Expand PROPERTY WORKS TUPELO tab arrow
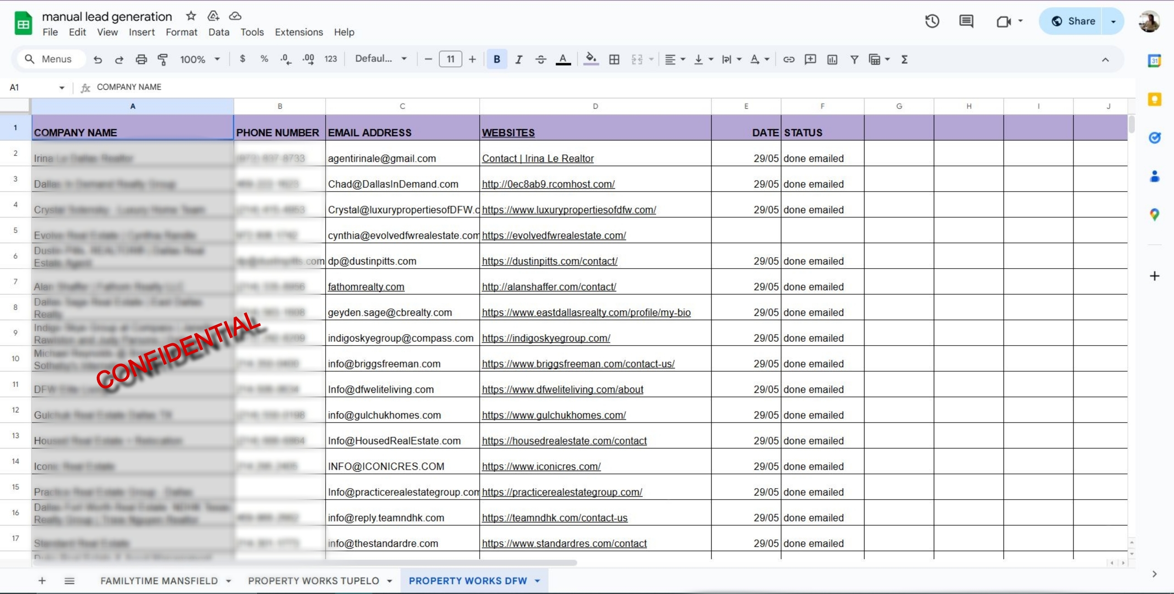The height and width of the screenshot is (594, 1174). (390, 581)
